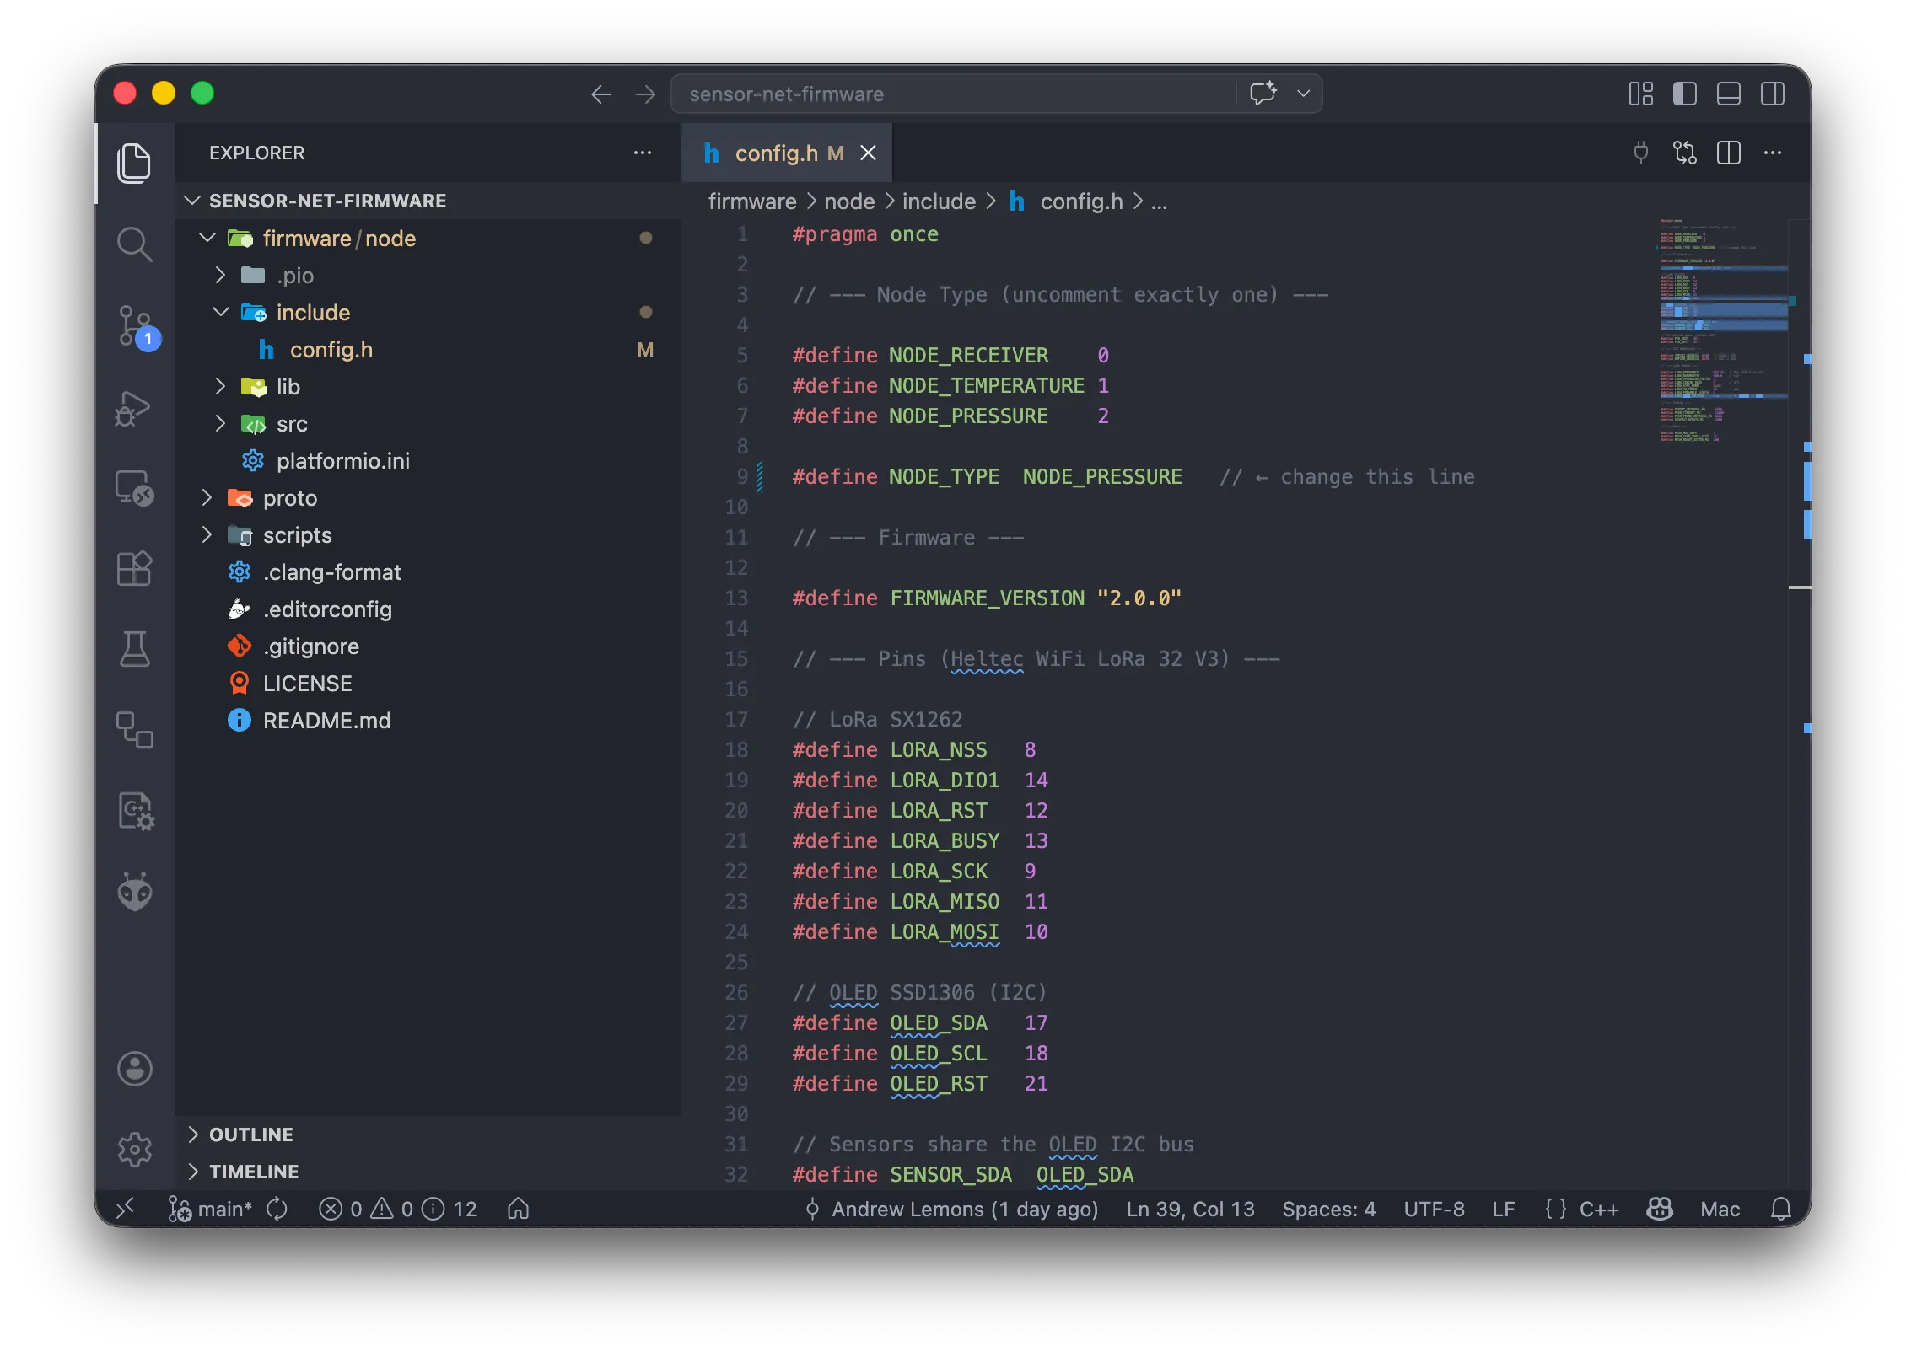Toggle the bottom panel
This screenshot has width=1906, height=1352.
tap(1729, 94)
